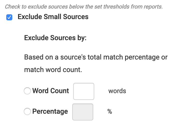Uncheck the Exclude Small Sources checkbox
Screen dimensions: 175x125
click(9, 17)
